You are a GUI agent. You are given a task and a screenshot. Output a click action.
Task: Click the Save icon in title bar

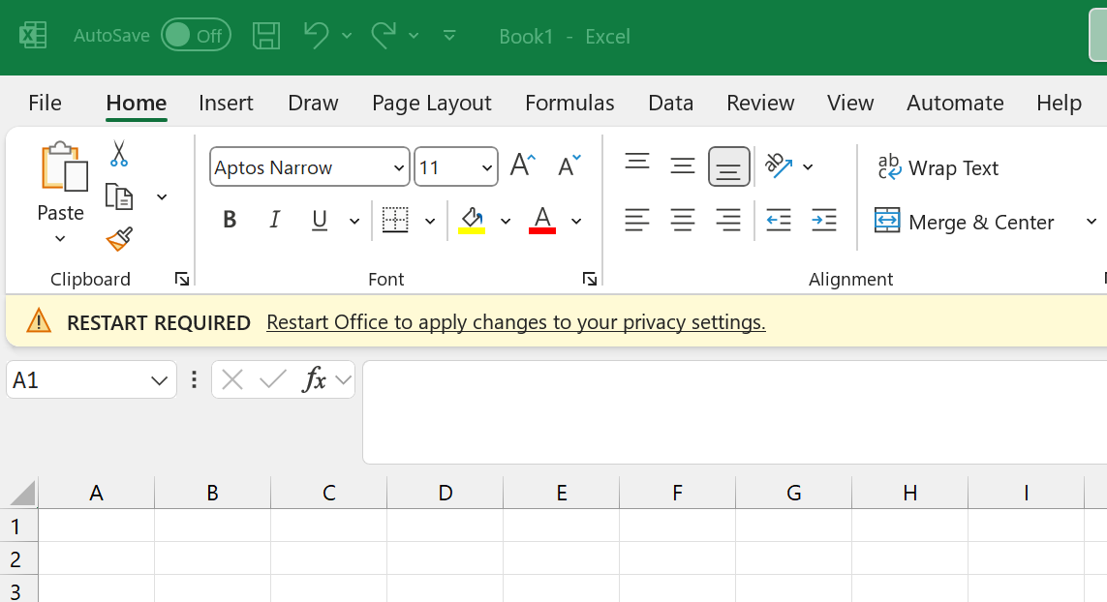(266, 35)
